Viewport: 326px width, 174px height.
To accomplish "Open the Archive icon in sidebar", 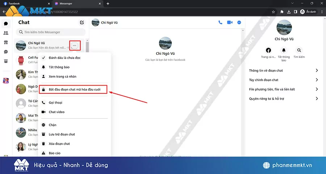I will pos(6,61).
